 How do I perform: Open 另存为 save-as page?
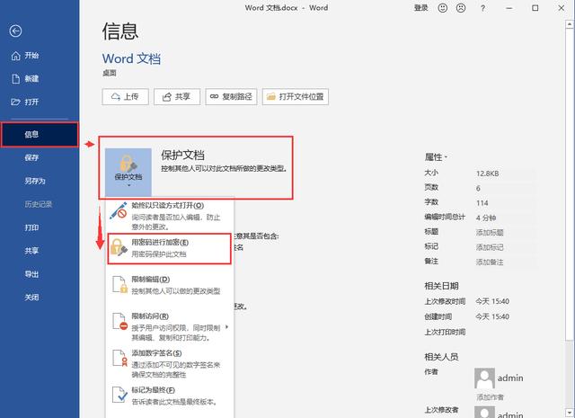35,181
